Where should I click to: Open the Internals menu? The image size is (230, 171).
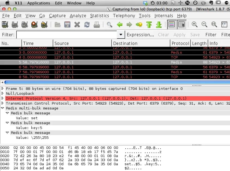point(164,16)
